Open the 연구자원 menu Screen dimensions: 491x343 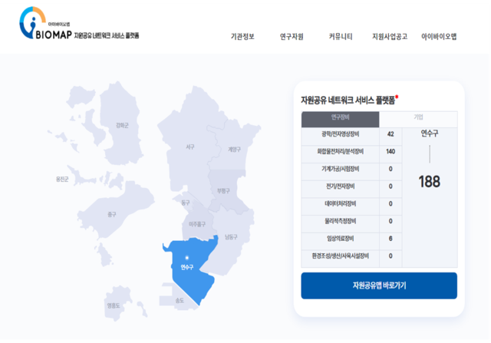(292, 37)
